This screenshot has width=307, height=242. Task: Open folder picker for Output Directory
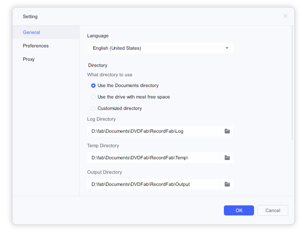pos(227,184)
